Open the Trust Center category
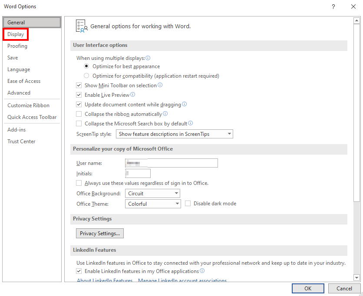This screenshot has width=363, height=296. click(x=32, y=141)
